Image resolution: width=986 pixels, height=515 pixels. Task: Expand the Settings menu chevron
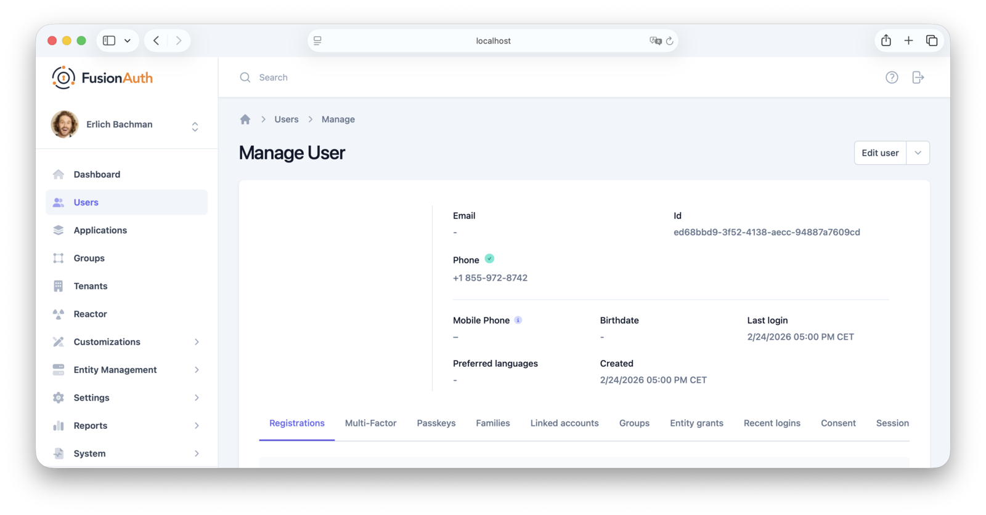197,398
